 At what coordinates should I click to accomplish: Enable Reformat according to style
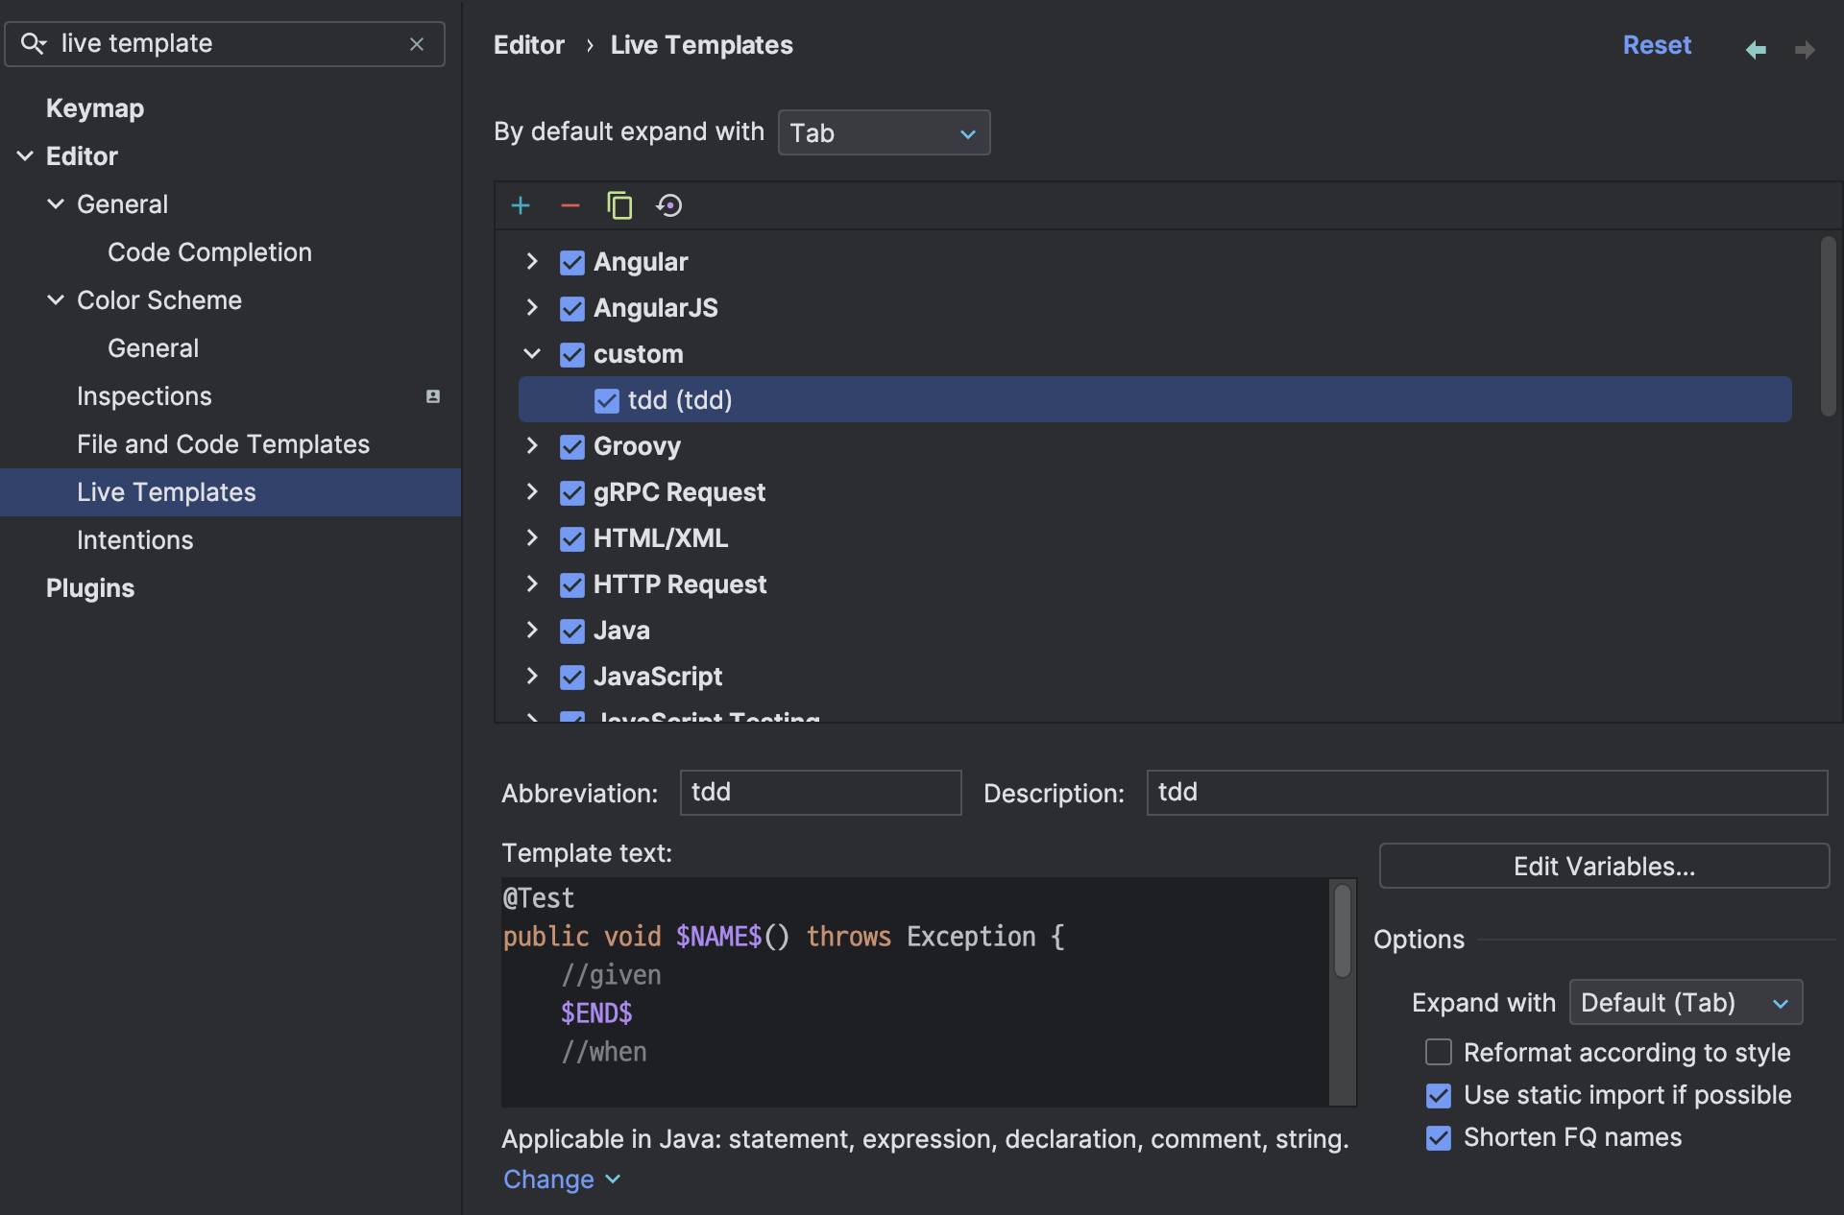tap(1438, 1052)
